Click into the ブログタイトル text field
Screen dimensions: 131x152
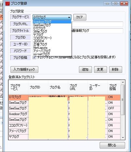[97, 31]
